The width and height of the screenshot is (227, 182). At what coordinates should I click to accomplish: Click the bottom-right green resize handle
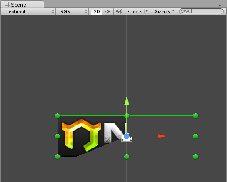pos(196,157)
